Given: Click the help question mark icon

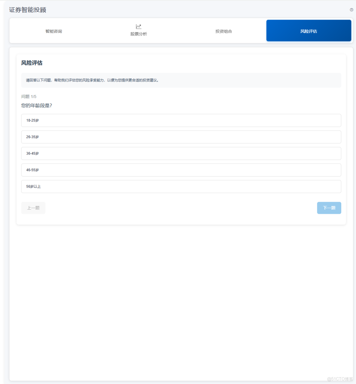Looking at the screenshot, I should pos(351,10).
